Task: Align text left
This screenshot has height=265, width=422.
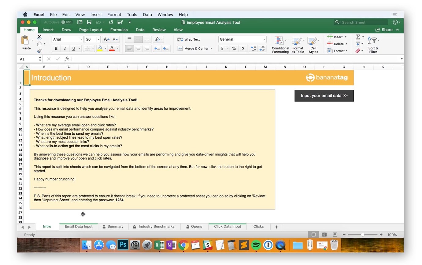Action: (x=129, y=49)
